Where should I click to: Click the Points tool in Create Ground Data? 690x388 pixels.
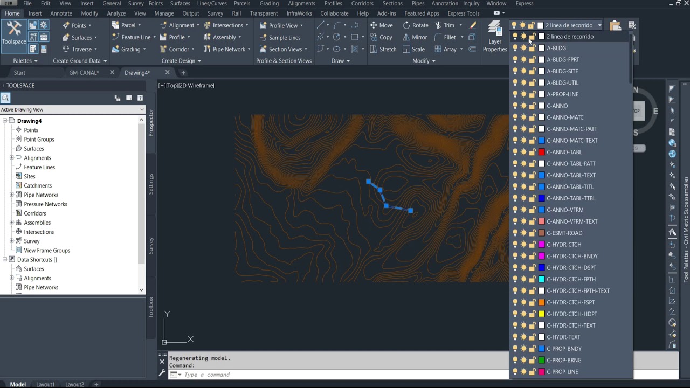[x=77, y=25]
